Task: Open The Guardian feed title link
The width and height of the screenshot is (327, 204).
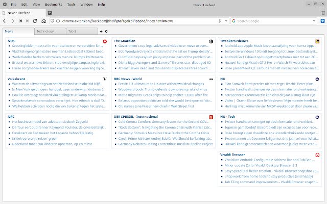Action: [x=125, y=41]
